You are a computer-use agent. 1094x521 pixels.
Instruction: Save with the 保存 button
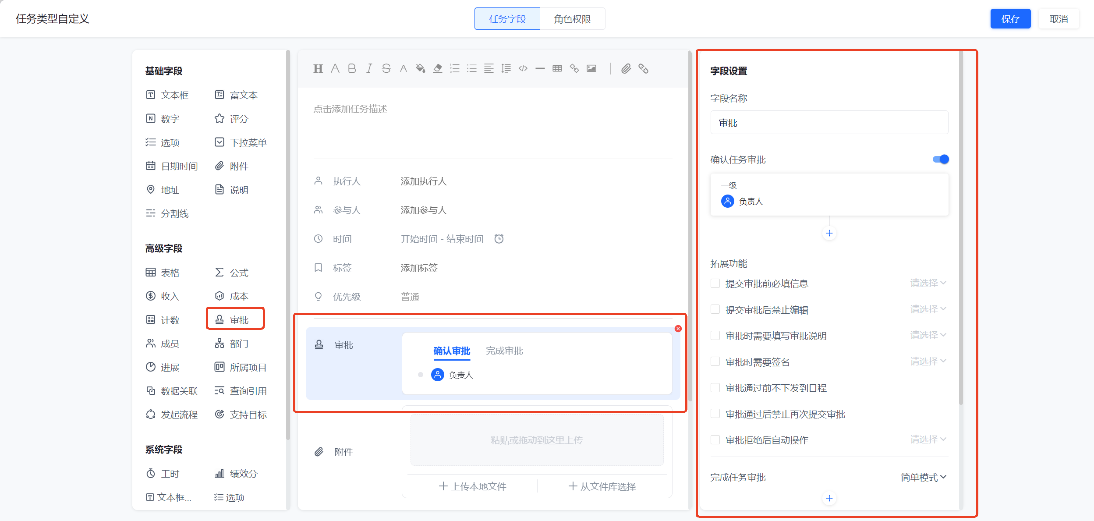point(1010,19)
